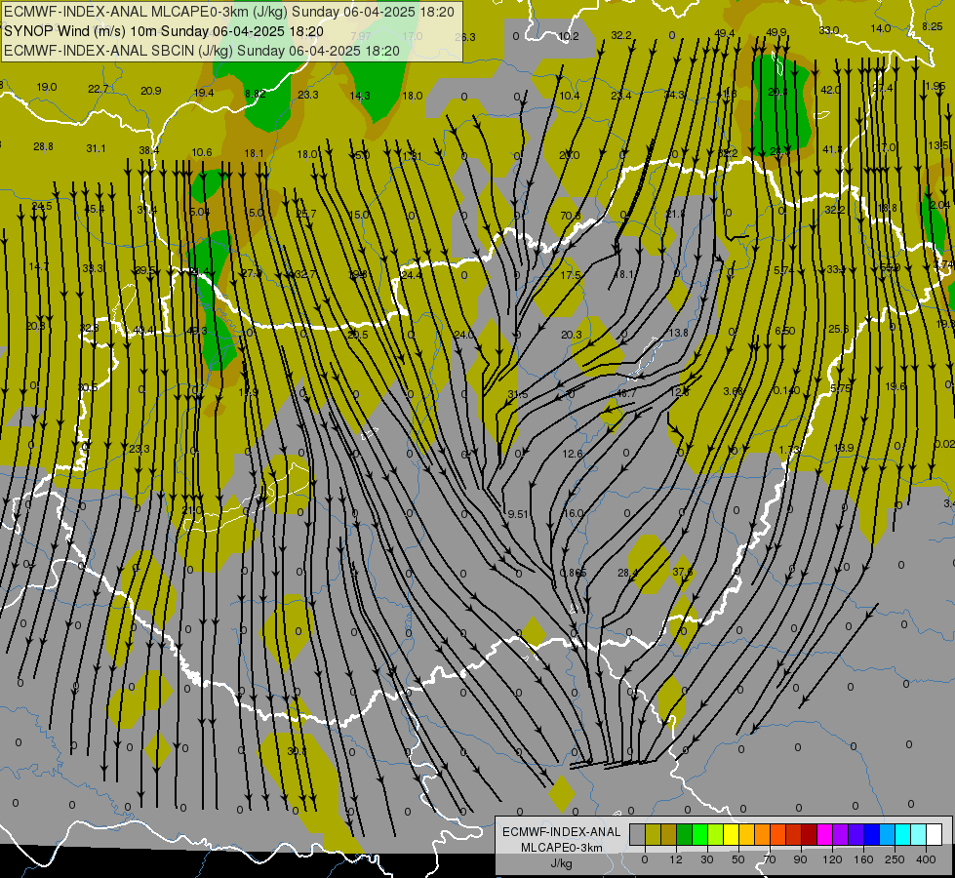Click the title line 'ECMWF-INDEX-ANAL MLCAPE0-3km (J/kg) Sunday'
Viewport: 955px width, 878px height.
click(x=228, y=12)
